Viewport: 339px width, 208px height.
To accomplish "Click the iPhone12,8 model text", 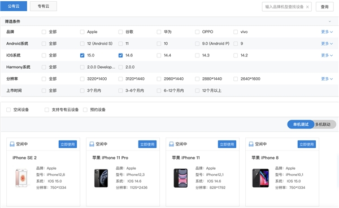I will tap(56, 175).
